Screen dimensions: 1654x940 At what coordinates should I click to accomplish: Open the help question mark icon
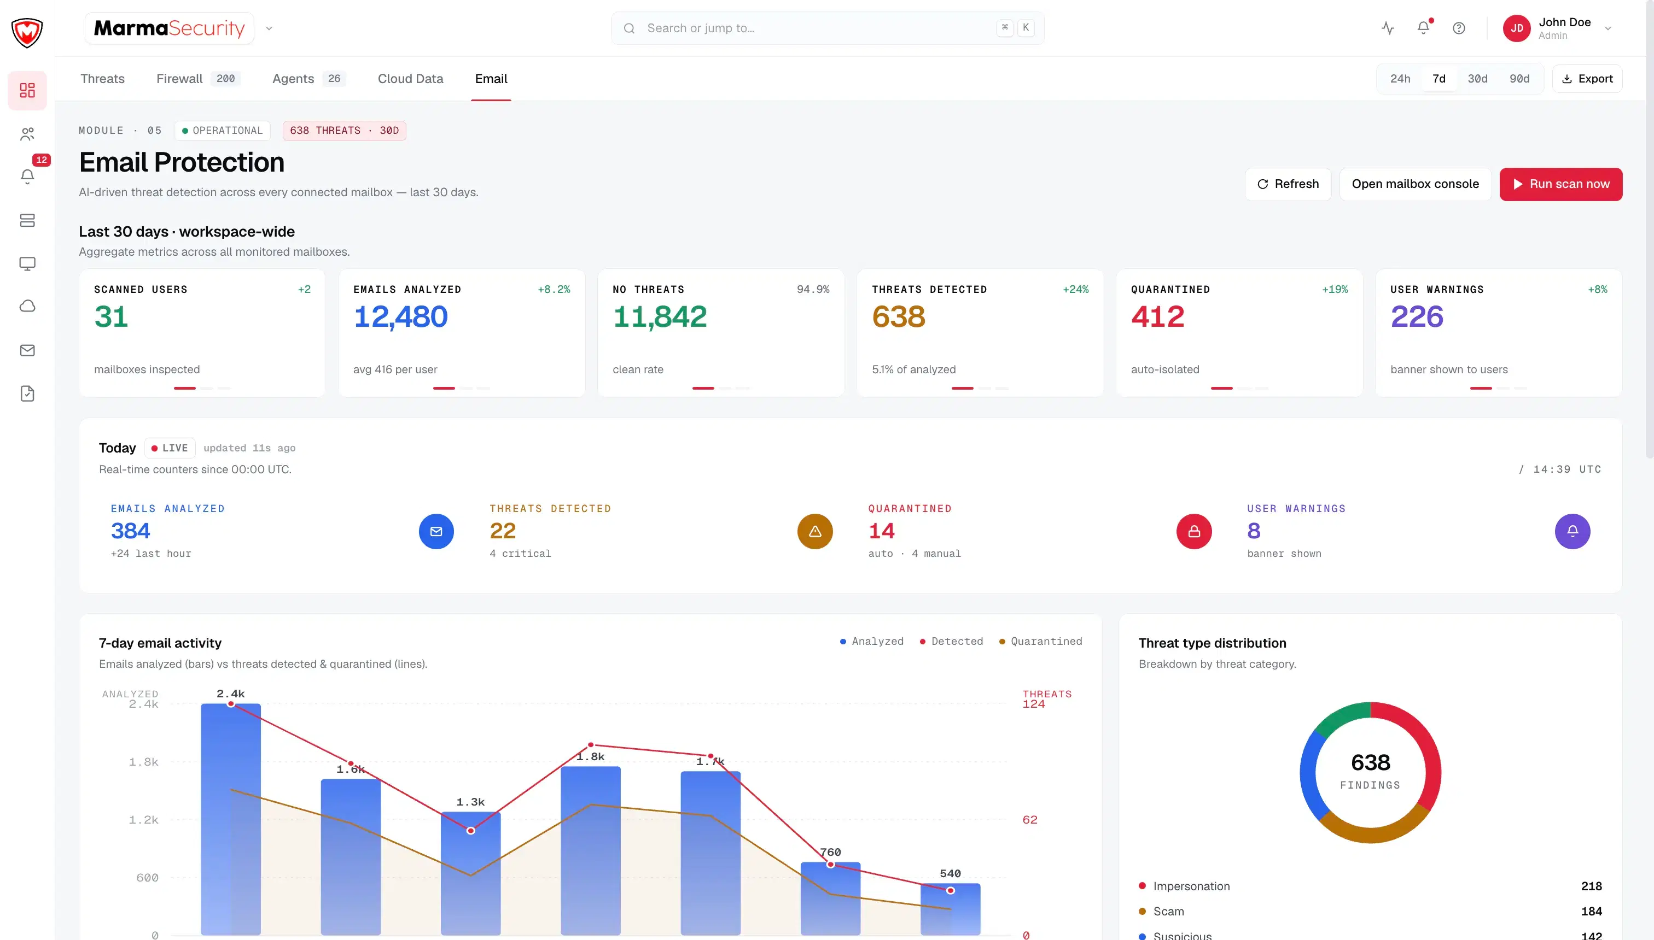(x=1459, y=28)
